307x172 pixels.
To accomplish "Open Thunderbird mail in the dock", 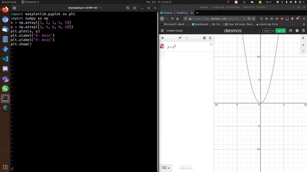I will click(5, 29).
